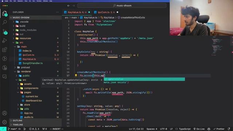The width and height of the screenshot is (233, 131).
Task: Open the Run and Debug view
Action: pos(5,40)
